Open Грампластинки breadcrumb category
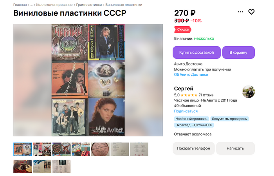This screenshot has width=274, height=176. click(89, 5)
